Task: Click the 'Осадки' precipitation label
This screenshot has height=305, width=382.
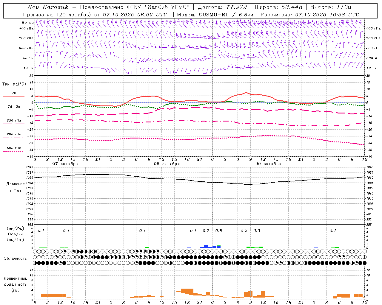Action: pyautogui.click(x=16, y=234)
